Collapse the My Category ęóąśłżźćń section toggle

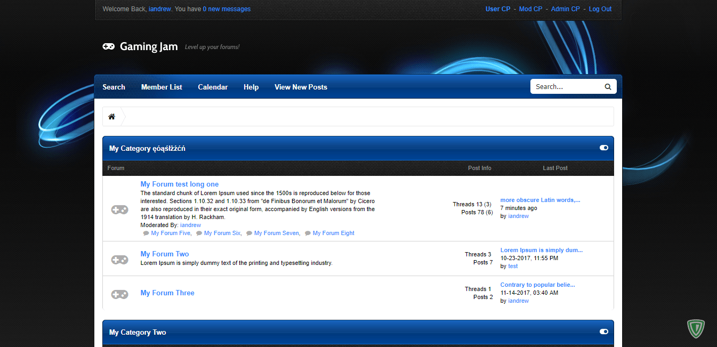(603, 148)
